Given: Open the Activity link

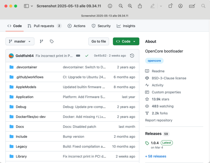Looking at the screenshot, I should coord(154,85).
